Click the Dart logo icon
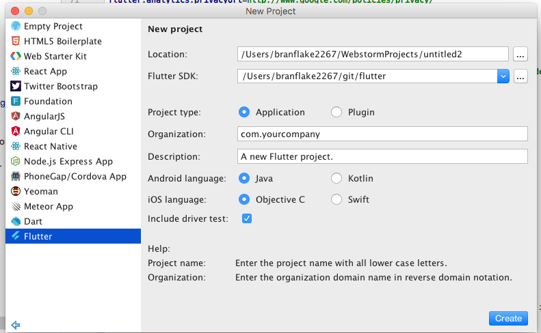Viewport: 541px width, 333px height. [x=16, y=221]
